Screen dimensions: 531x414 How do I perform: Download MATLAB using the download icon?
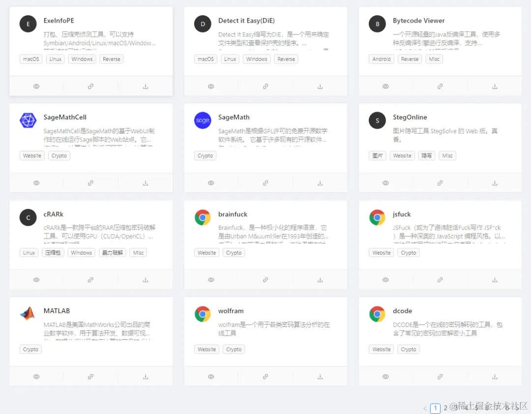[145, 376]
